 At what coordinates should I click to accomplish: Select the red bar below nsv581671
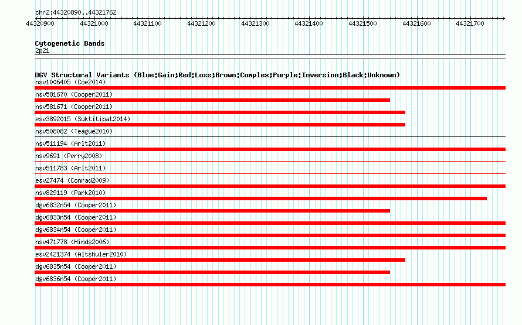220,112
